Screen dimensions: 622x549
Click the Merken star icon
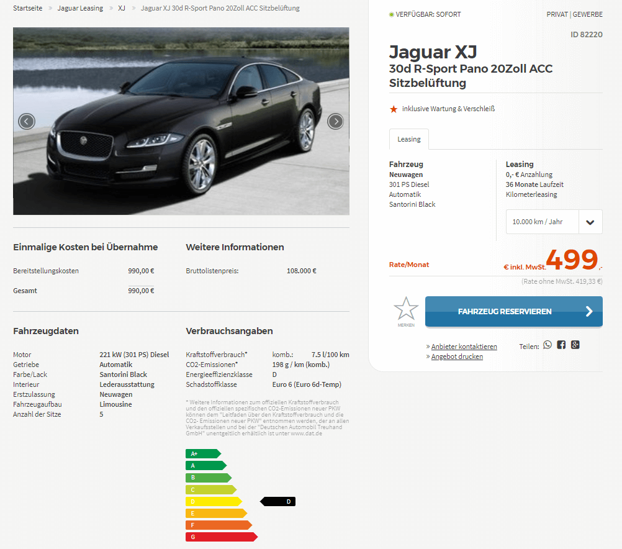tap(406, 309)
